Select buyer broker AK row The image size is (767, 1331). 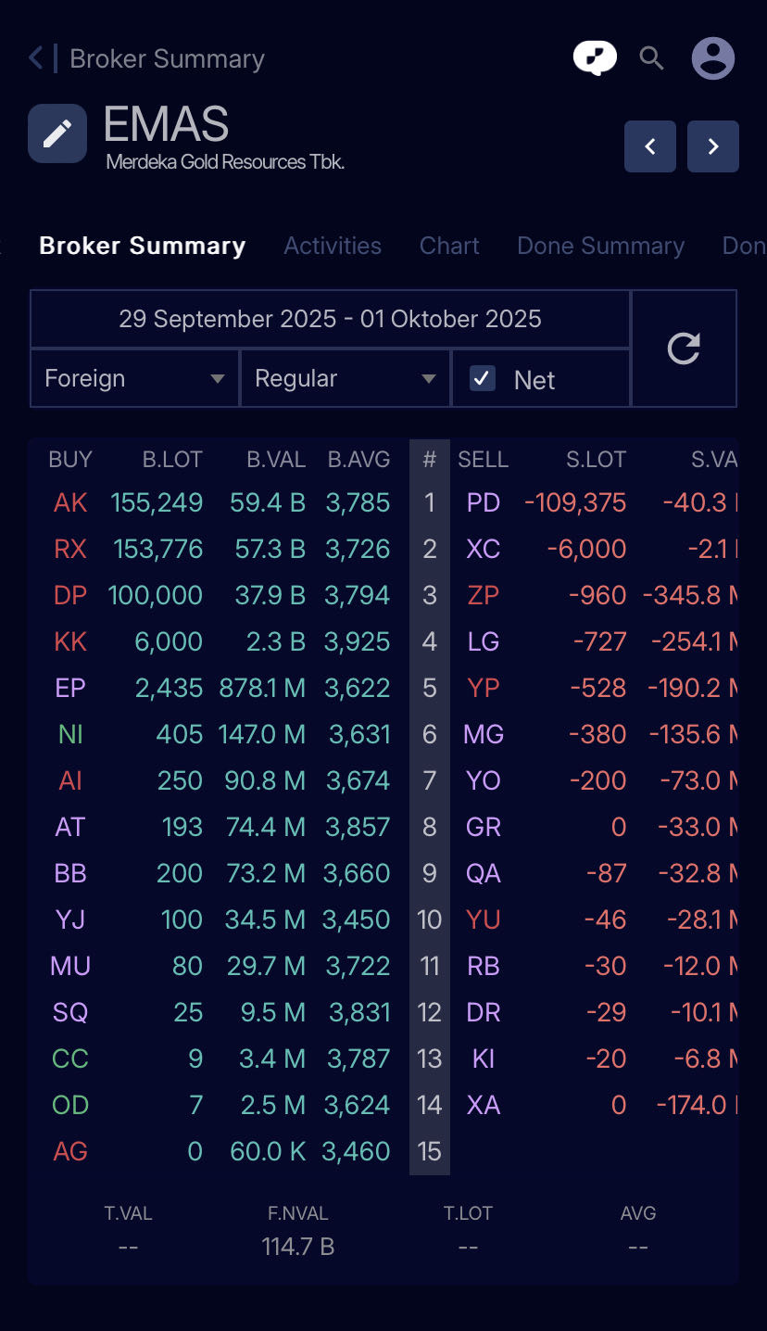tap(70, 502)
